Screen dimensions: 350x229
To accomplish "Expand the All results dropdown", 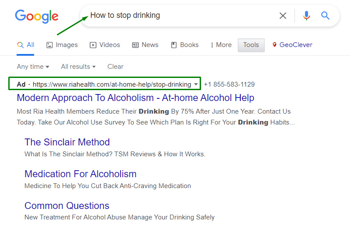I will coord(78,67).
